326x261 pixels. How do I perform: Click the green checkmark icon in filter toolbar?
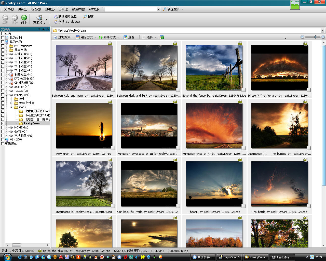(x=162, y=37)
